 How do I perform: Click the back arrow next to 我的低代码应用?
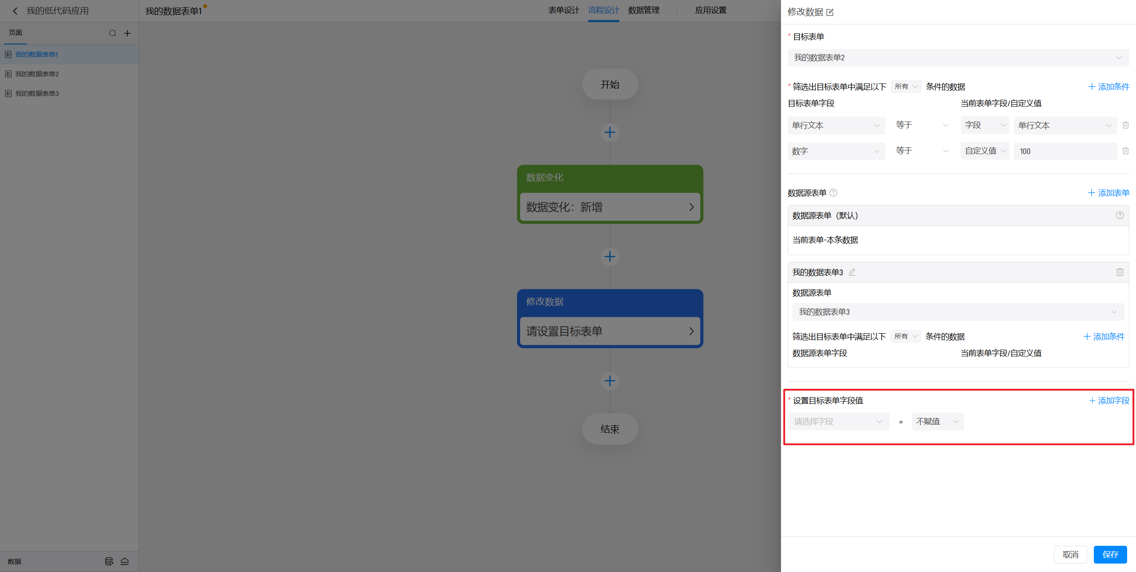[x=15, y=11]
